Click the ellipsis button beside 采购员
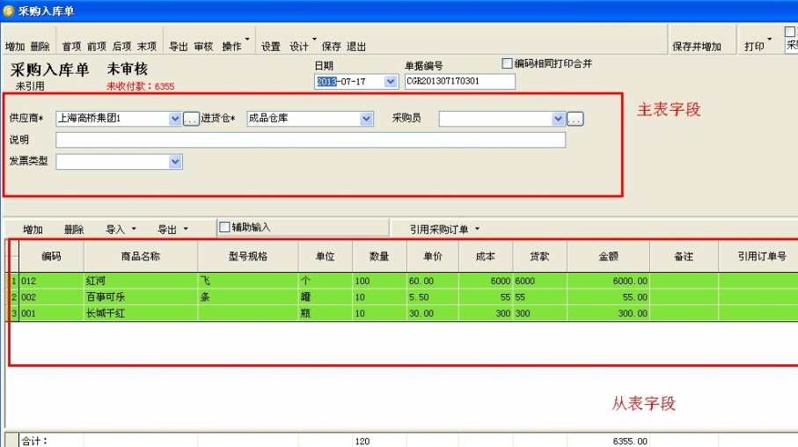Image resolution: width=798 pixels, height=447 pixels. point(575,119)
